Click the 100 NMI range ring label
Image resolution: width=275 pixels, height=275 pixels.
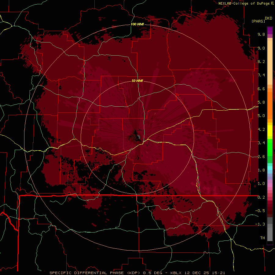[x=137, y=24]
